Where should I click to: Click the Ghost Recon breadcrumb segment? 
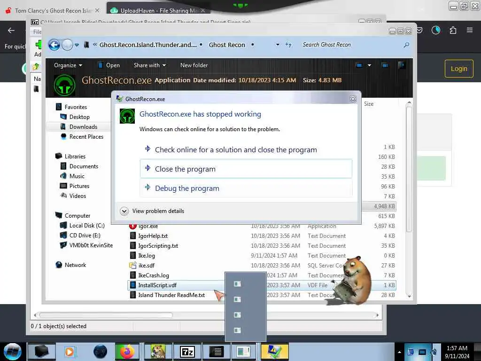pos(227,45)
